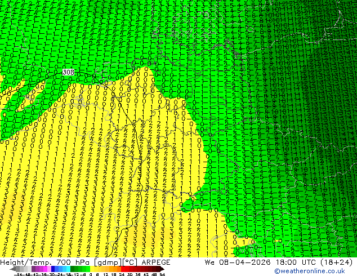Screen dimensions: 357x276
Task: Click the "(18+24)" forecast step text
Action: pyautogui.click(x=338, y=262)
